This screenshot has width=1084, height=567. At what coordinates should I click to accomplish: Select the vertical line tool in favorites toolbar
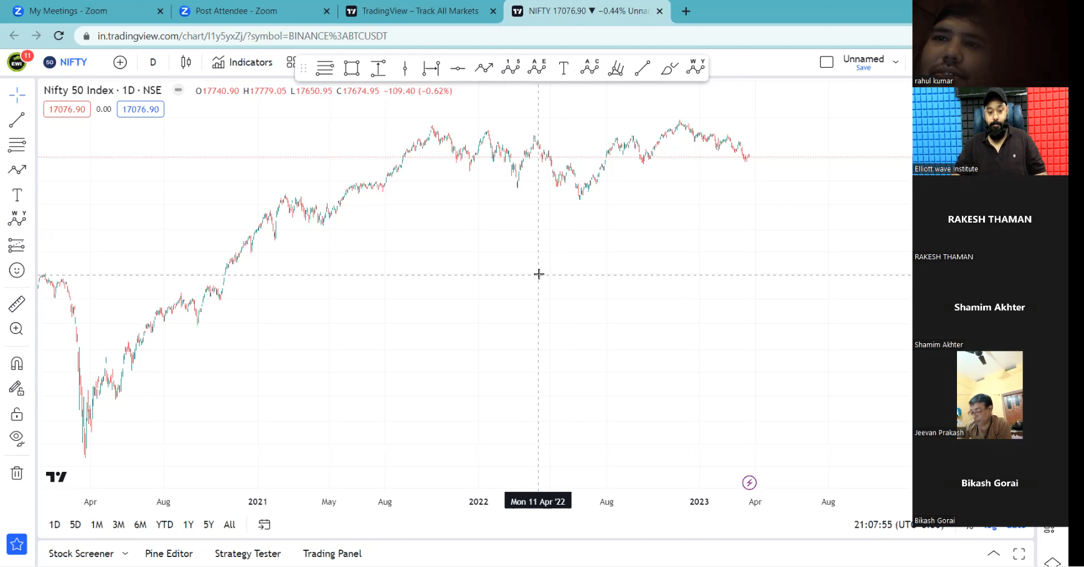405,68
